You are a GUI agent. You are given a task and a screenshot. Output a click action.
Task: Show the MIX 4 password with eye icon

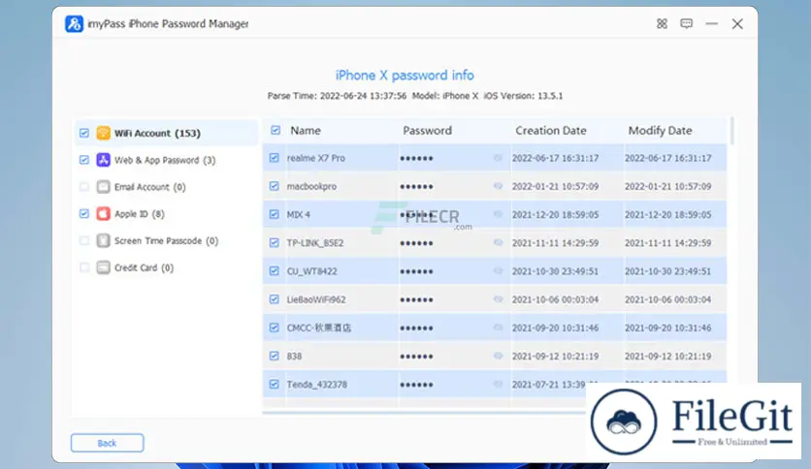498,214
